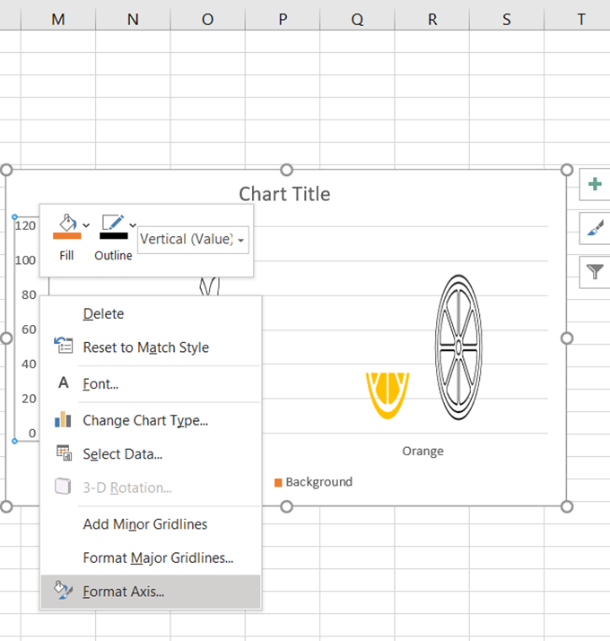Screen dimensions: 610x641
Task: Click axis value 100
Action: click(x=25, y=260)
